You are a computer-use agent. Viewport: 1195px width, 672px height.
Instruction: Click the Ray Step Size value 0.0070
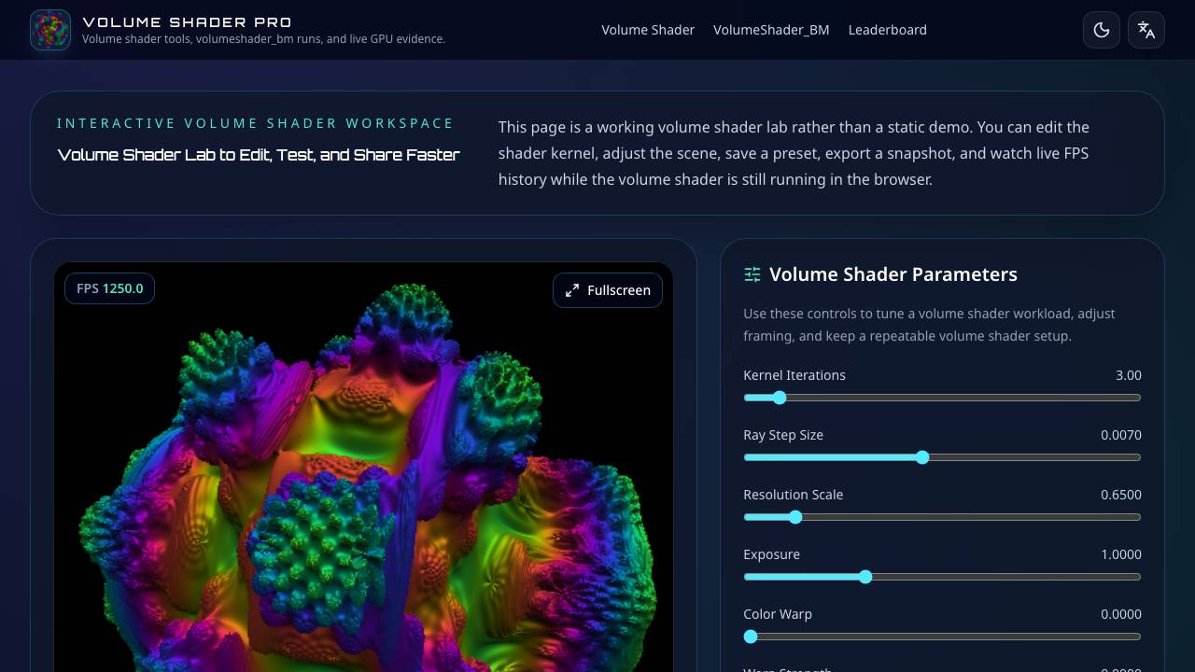[1121, 435]
